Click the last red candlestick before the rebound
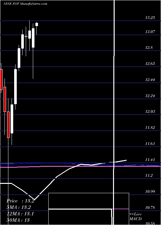Image resolution: width=161 pixels, height=225 pixels. pyautogui.click(x=8, y=125)
